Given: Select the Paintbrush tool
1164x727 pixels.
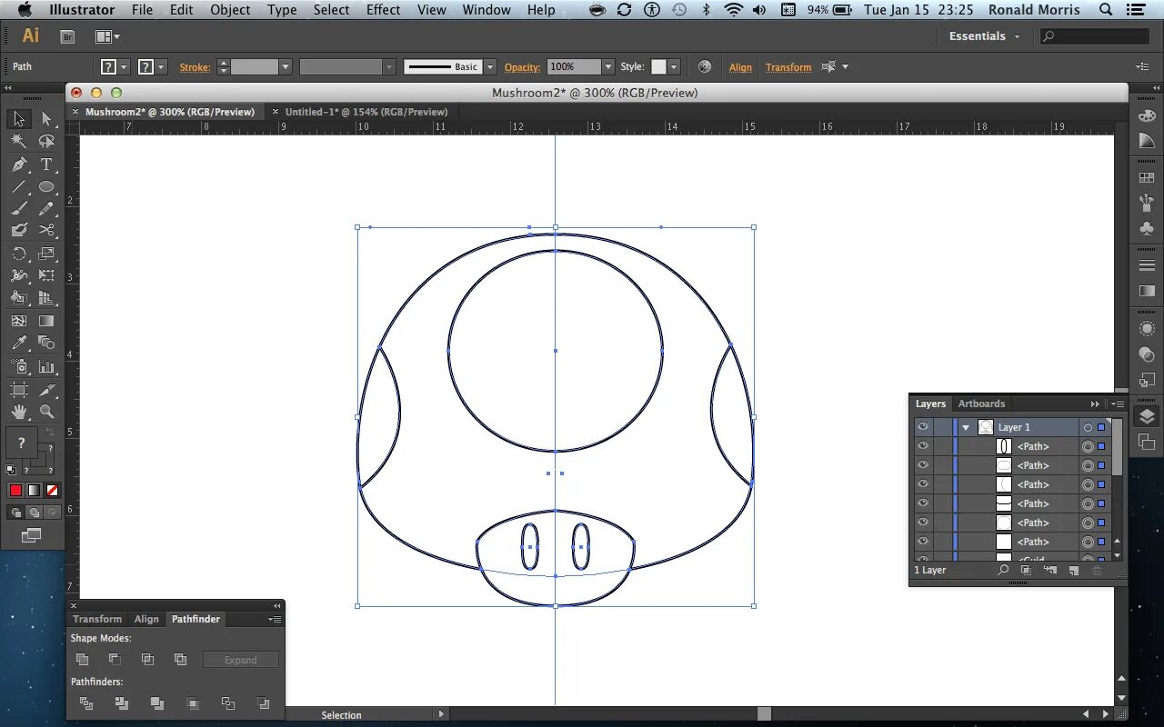Looking at the screenshot, I should click(19, 208).
